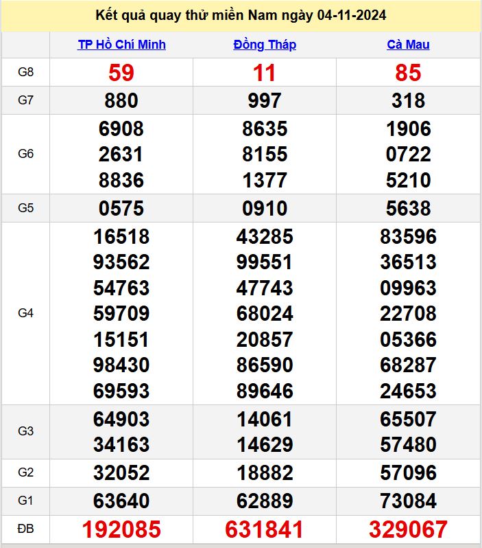The image size is (482, 548).
Task: Click the G5 number 5638
Action: 409,208
